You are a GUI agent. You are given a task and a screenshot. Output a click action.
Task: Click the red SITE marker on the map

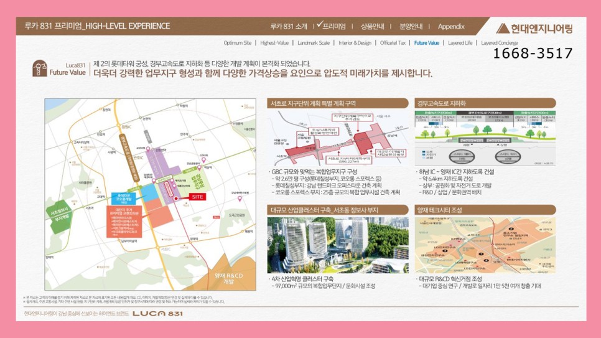click(x=197, y=197)
